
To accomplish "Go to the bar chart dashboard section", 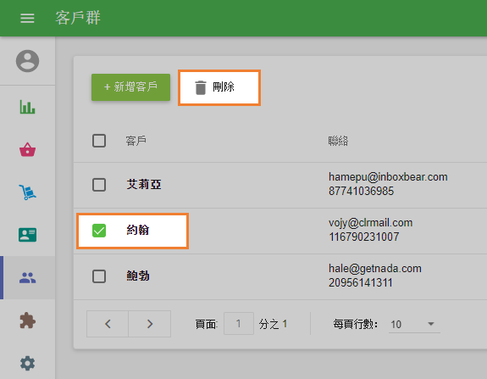I will pyautogui.click(x=28, y=107).
